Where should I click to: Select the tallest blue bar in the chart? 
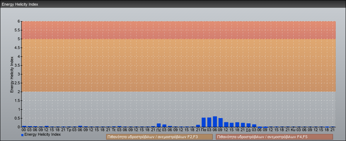(x=215, y=122)
